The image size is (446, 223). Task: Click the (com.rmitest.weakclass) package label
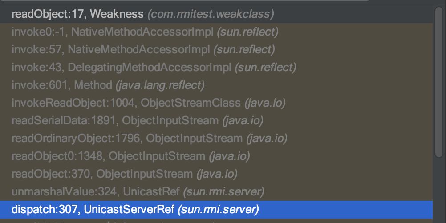(x=211, y=14)
